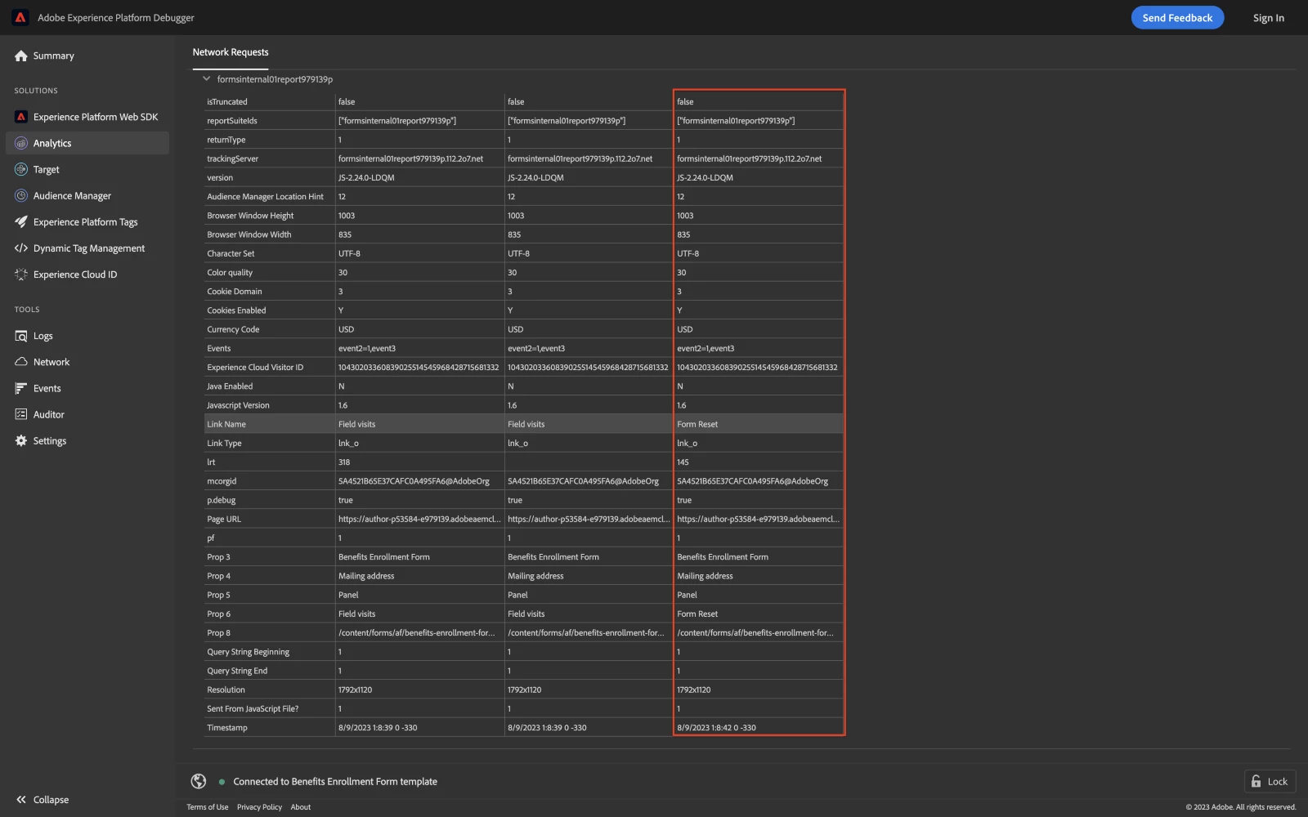
Task: Click the Collapse sidebar label
Action: click(x=51, y=800)
